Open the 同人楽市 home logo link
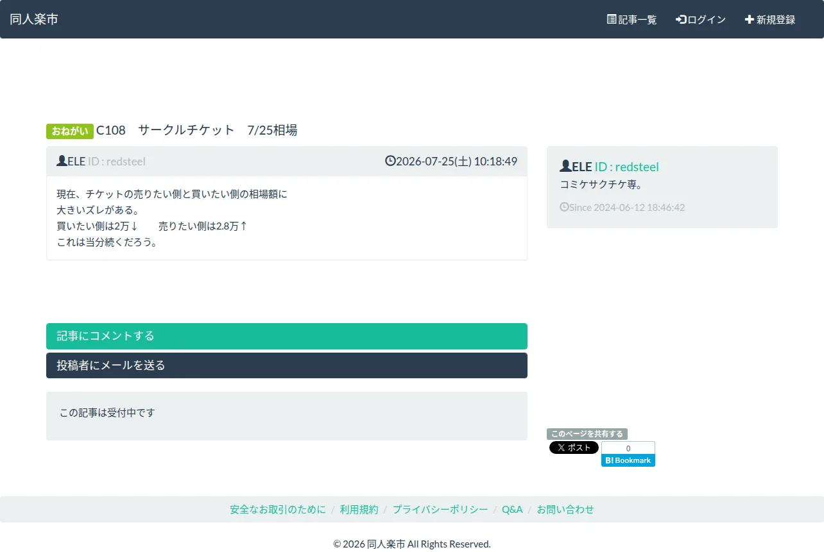Viewport: 824px width, 552px height. (34, 19)
